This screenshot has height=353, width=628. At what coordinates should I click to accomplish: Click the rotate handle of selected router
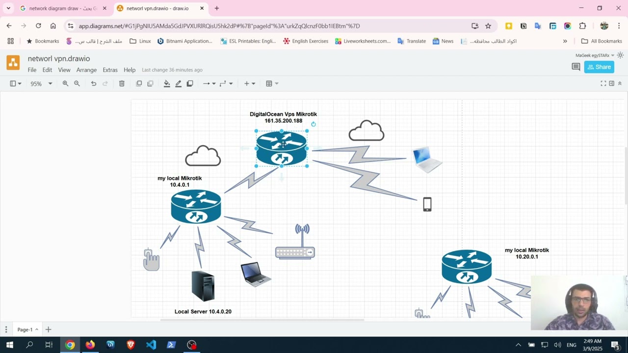[x=314, y=124]
